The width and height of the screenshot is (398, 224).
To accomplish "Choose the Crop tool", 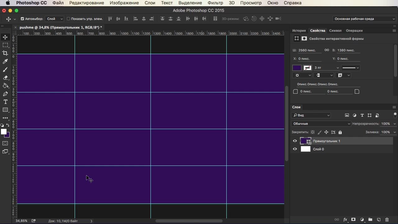I will (x=5, y=54).
